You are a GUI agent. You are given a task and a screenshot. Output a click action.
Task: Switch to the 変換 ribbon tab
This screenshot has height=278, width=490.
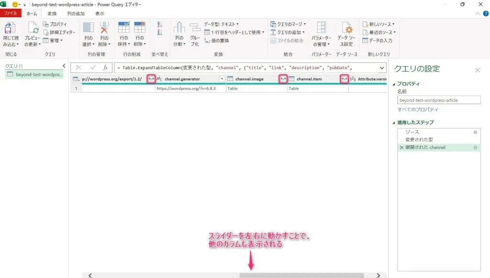coord(52,14)
